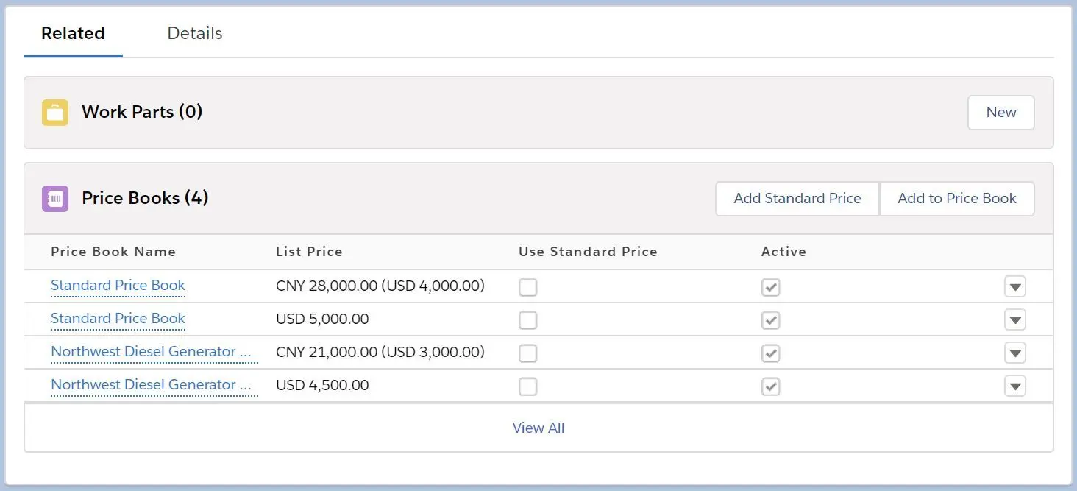The width and height of the screenshot is (1077, 491).
Task: Click list price USD 5,000.00
Action: click(322, 319)
